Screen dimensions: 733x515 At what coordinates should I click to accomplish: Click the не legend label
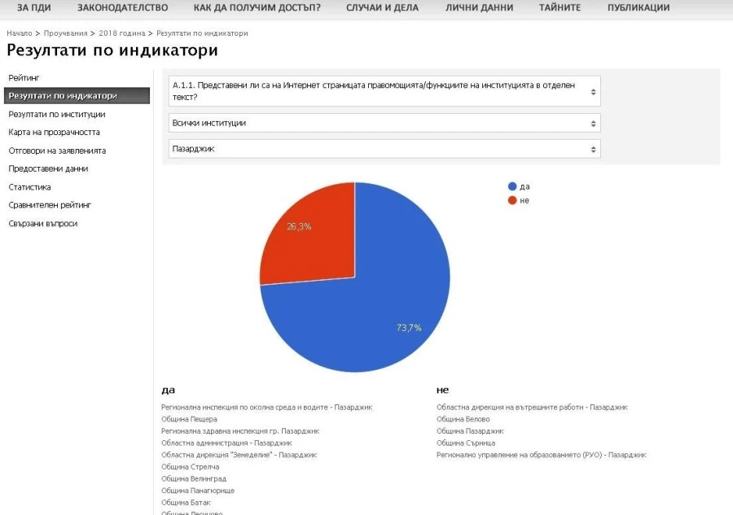pos(525,200)
